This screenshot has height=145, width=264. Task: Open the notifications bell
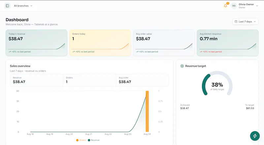(x=225, y=6)
